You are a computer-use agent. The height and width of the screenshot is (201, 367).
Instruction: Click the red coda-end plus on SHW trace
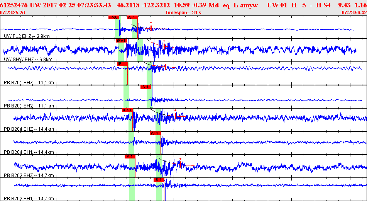click(x=164, y=41)
